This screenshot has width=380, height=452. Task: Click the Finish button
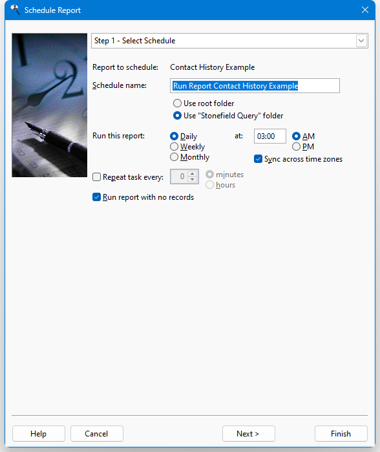click(x=341, y=433)
